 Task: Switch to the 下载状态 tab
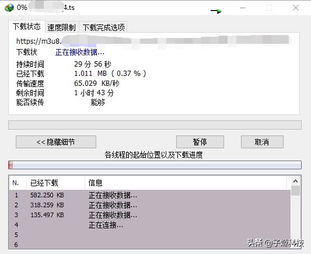coord(27,26)
